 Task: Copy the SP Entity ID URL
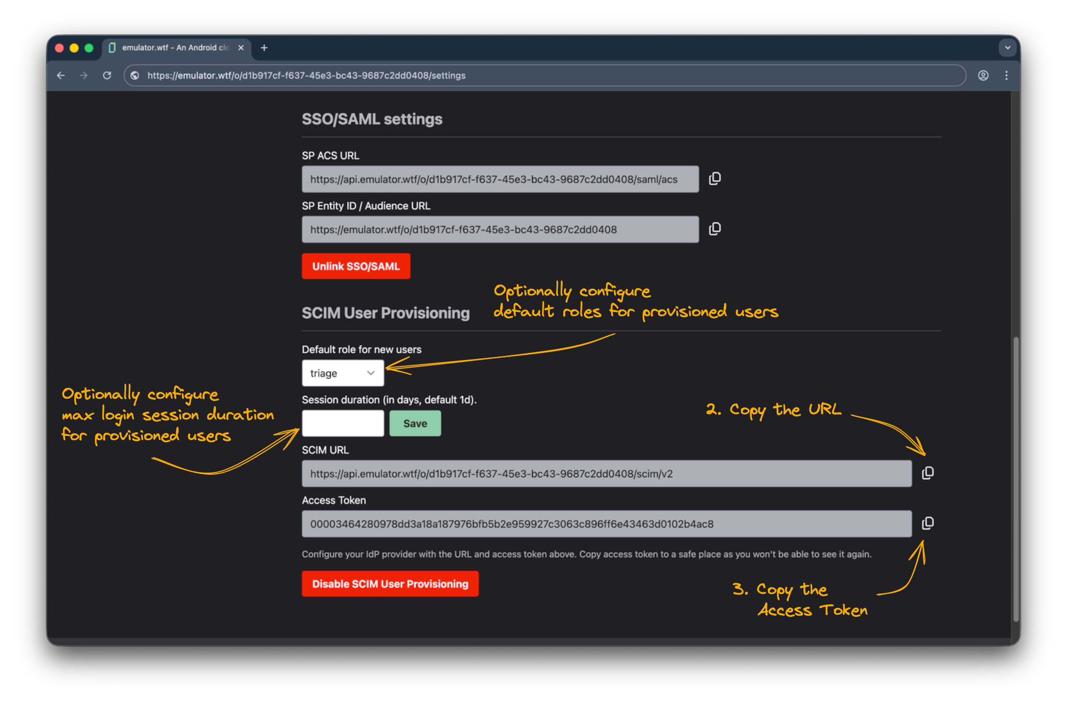[x=715, y=229]
